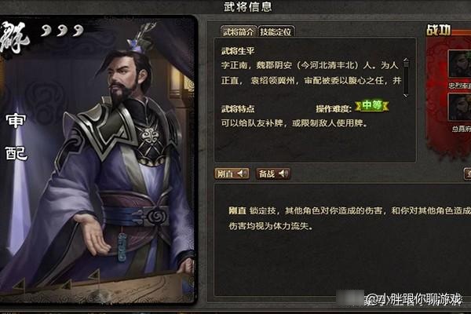Viewport: 471px width, 314px height.
Task: Click the 群 faction emblem on the card
Action: point(13,38)
